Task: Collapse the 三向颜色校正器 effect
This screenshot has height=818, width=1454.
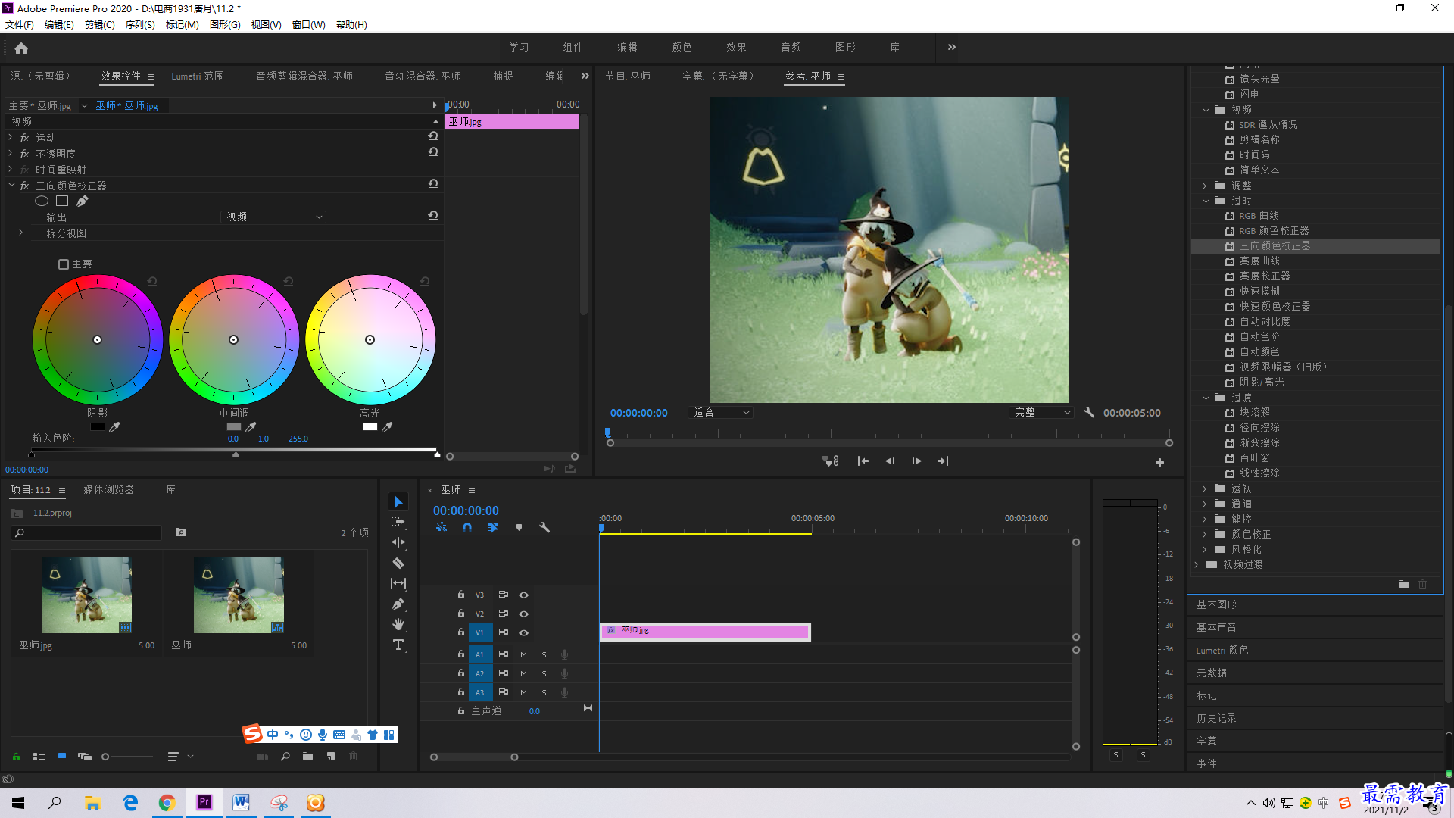Action: click(11, 185)
